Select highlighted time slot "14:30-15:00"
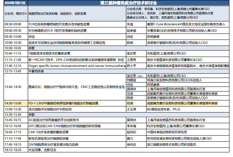This screenshot has height=157, width=233. click(13, 103)
